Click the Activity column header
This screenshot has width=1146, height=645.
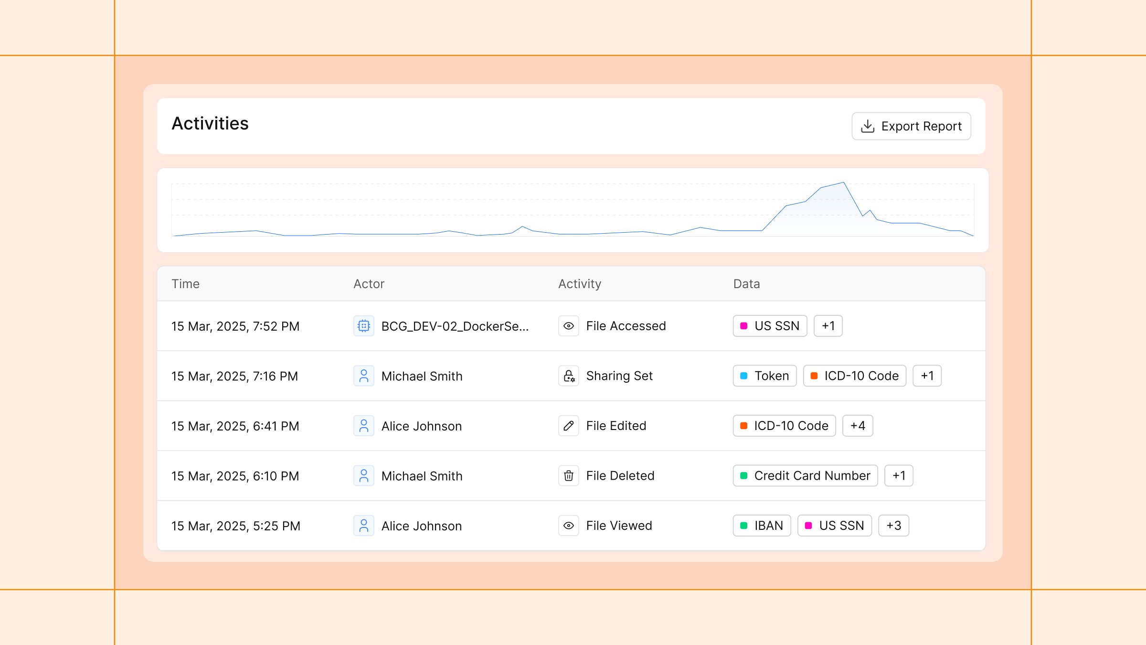[x=580, y=284]
